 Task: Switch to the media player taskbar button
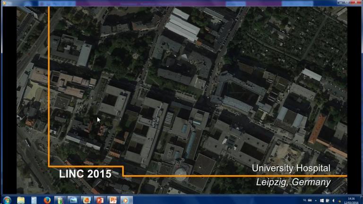126,200
